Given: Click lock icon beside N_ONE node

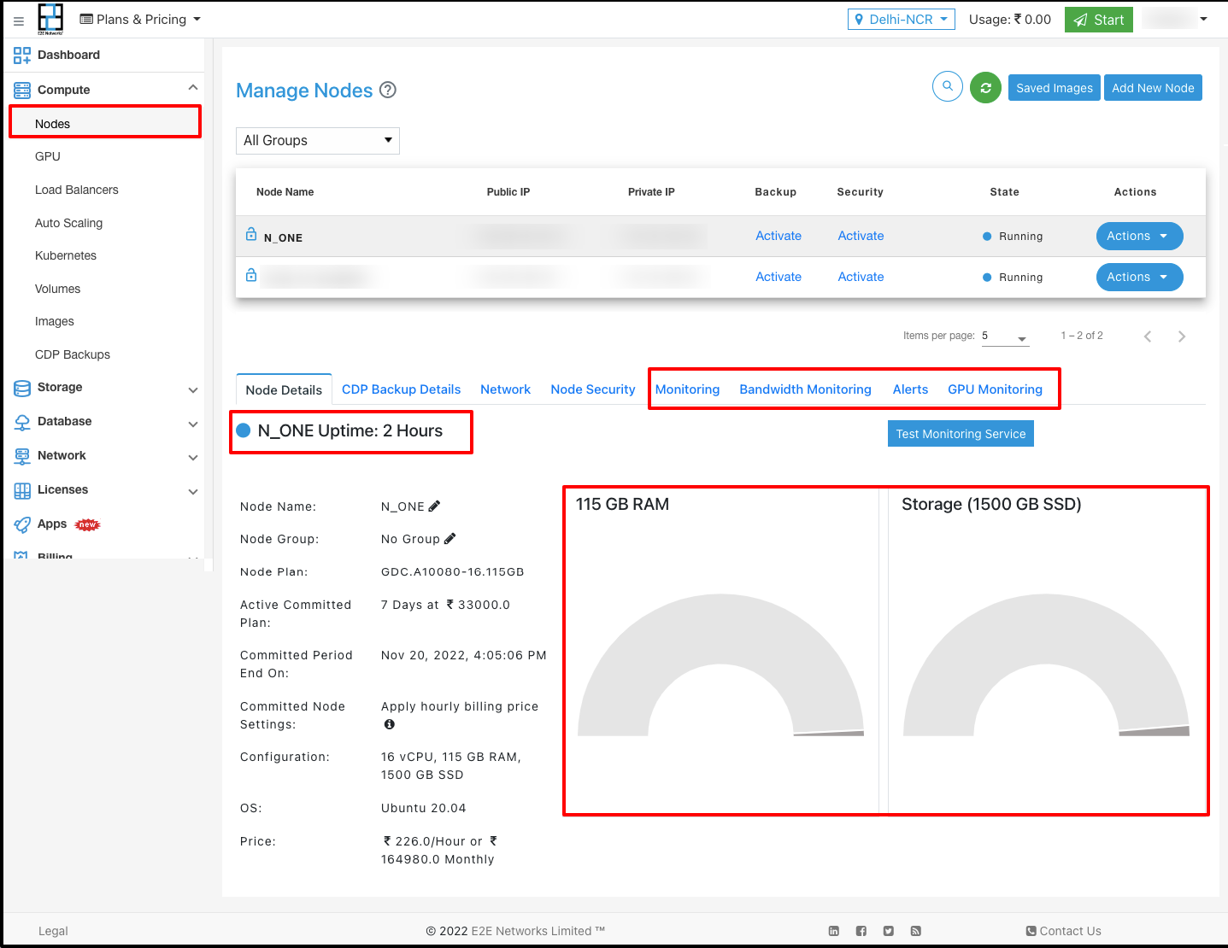Looking at the screenshot, I should (x=251, y=234).
